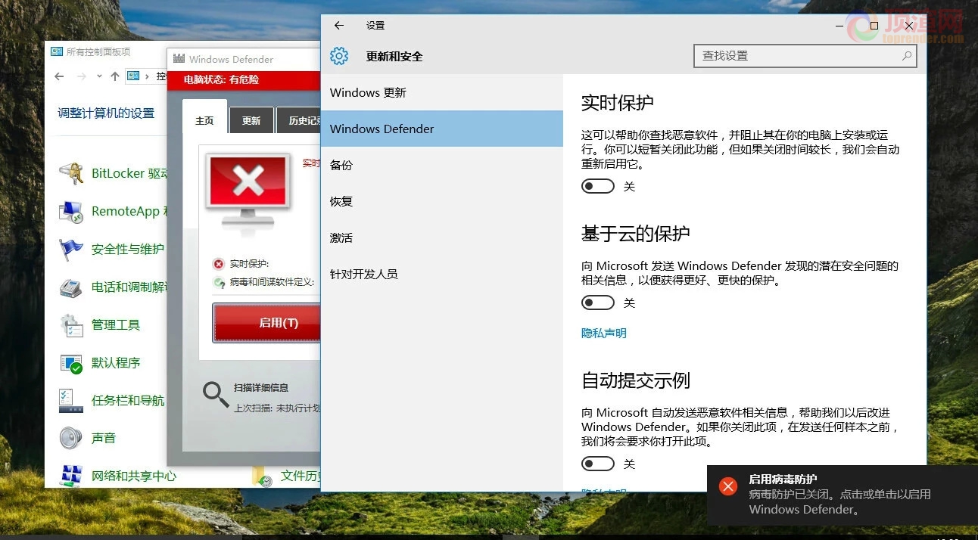This screenshot has width=978, height=540.
Task: Select Windows 更新 in settings sidebar
Action: 442,92
